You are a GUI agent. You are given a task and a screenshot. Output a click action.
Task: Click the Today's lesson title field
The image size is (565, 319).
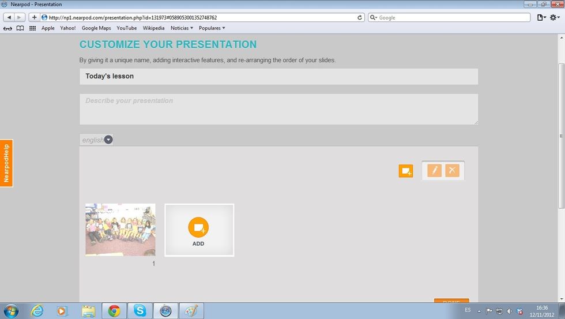pos(278,76)
